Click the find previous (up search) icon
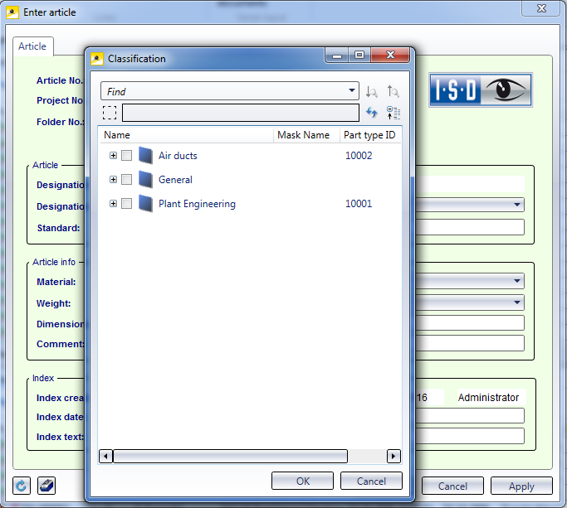 tap(393, 91)
